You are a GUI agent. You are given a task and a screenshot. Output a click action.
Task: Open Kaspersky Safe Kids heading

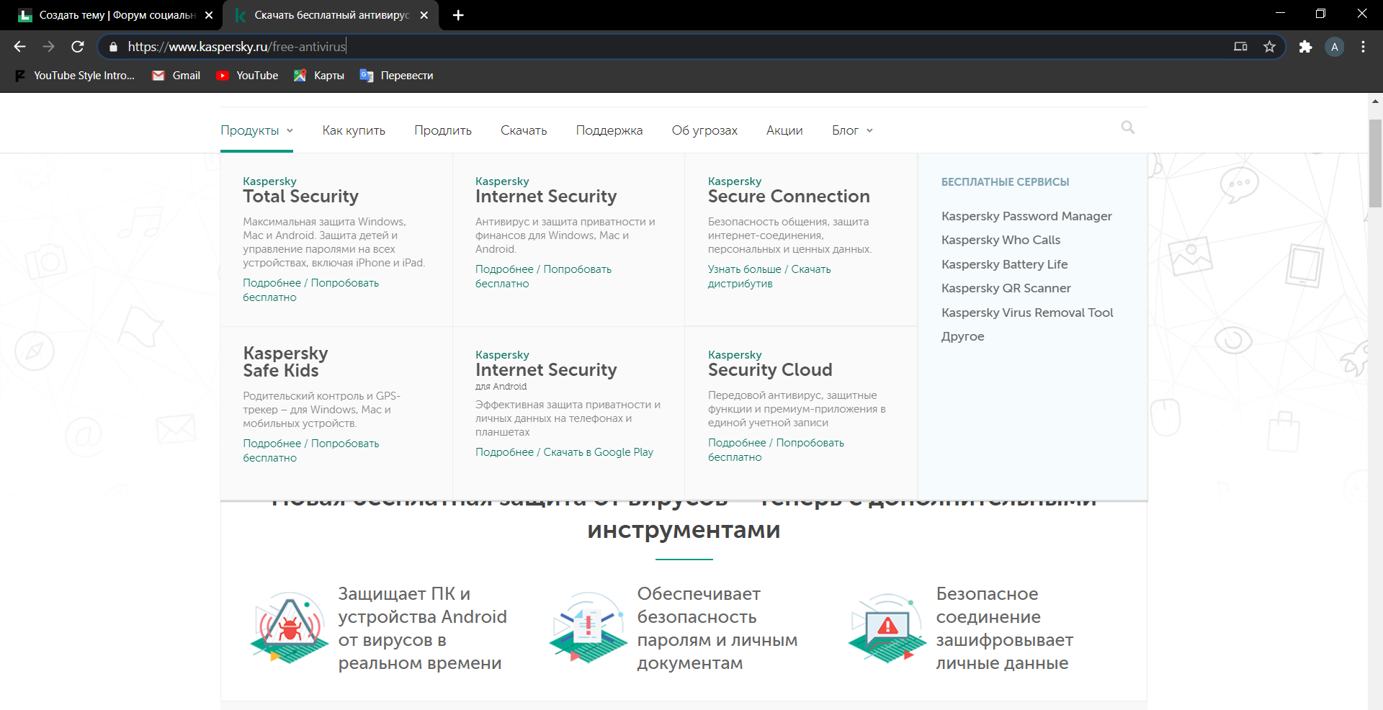[285, 361]
